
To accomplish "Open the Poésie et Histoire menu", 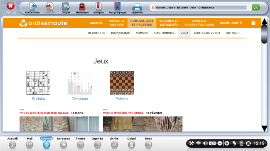I will coord(117,23).
